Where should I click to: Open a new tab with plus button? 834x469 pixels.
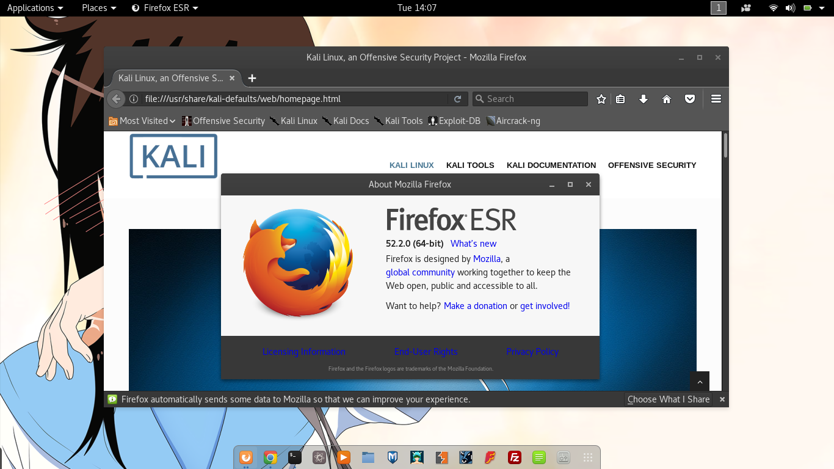point(252,78)
